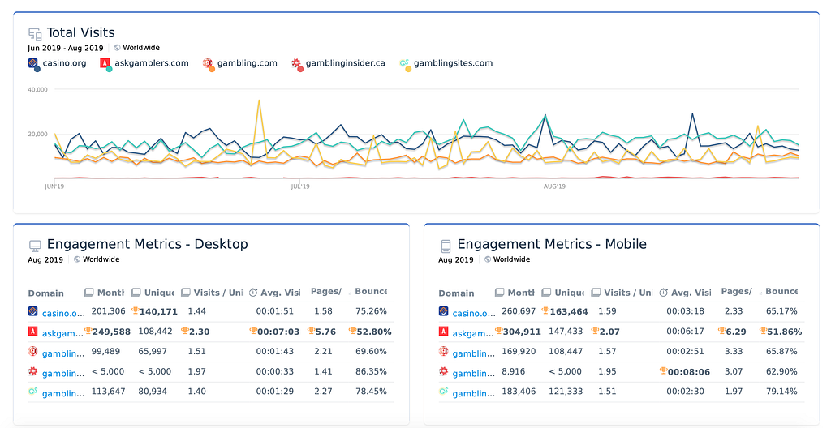
Task: Click the 183,406 monthly visits in the Mobile table
Action: [x=519, y=392]
